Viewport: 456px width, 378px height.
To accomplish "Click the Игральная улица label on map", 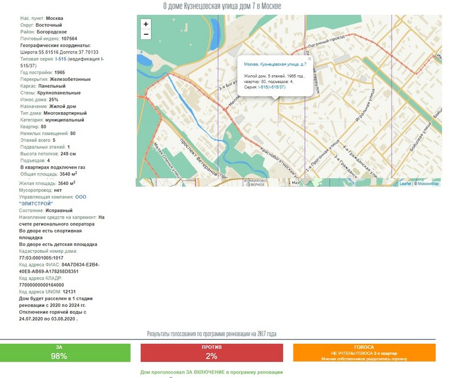I will pyautogui.click(x=365, y=105).
